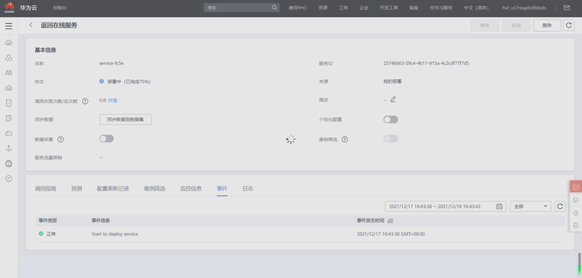Viewport: 582px width, 278px height.
Task: Toggle the 数据采集 switch
Action: tap(106, 139)
